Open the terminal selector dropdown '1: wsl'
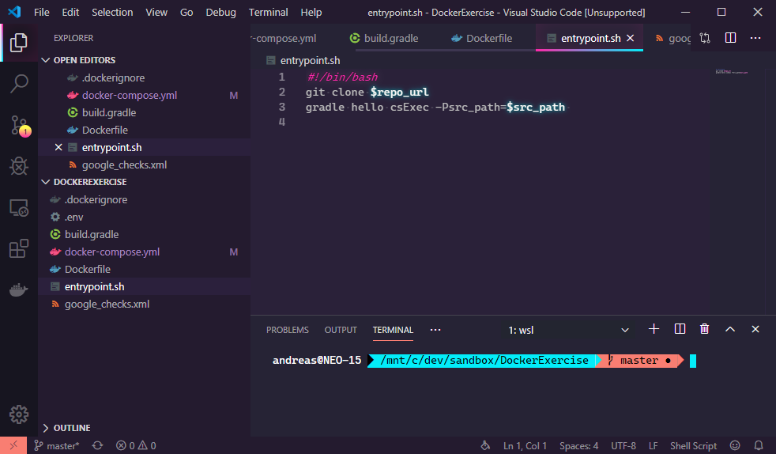Screen dimensions: 776x454 pyautogui.click(x=568, y=331)
